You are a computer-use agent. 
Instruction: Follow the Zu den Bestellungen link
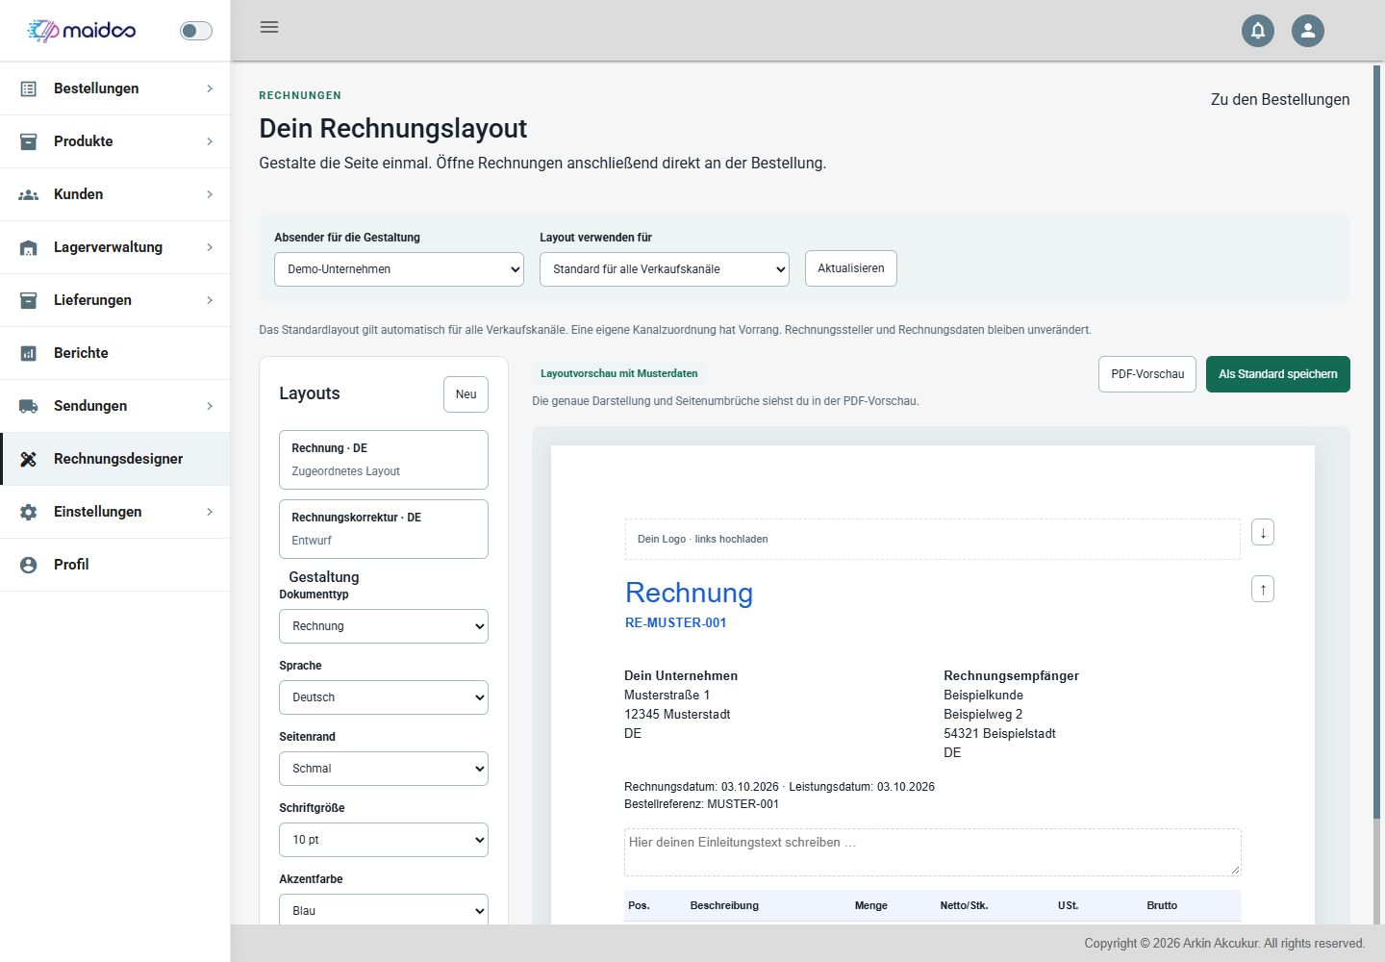[1280, 99]
